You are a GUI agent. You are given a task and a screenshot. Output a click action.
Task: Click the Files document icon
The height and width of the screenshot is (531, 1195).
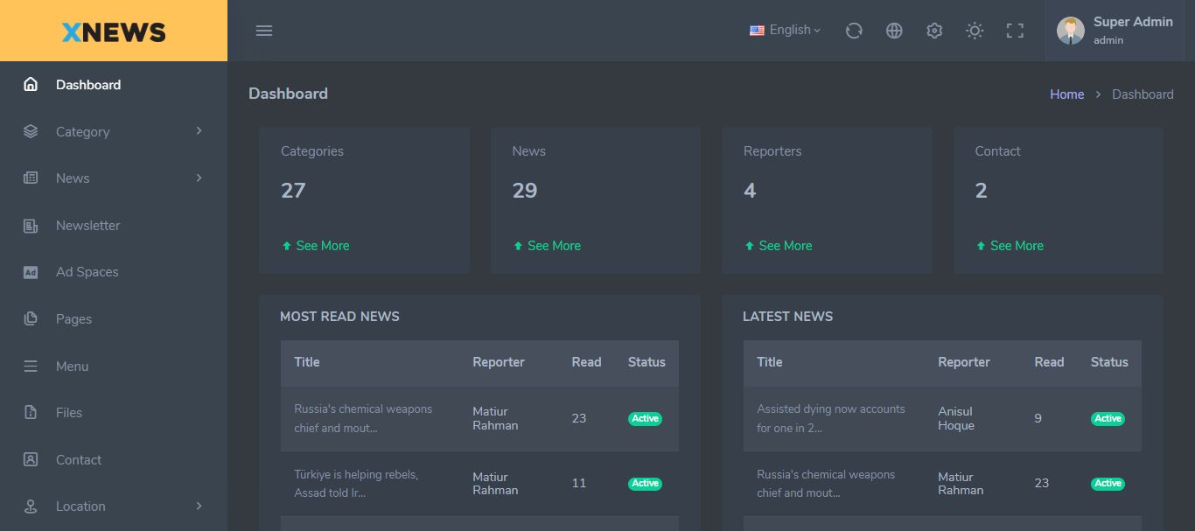[x=31, y=413]
